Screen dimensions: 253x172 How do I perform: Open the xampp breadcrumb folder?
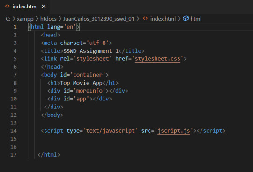pos(25,19)
